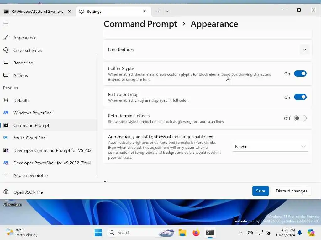Screen dimensions: 321x240
Task: Click Developer Command Prompt for VS icon
Action: tap(6, 150)
